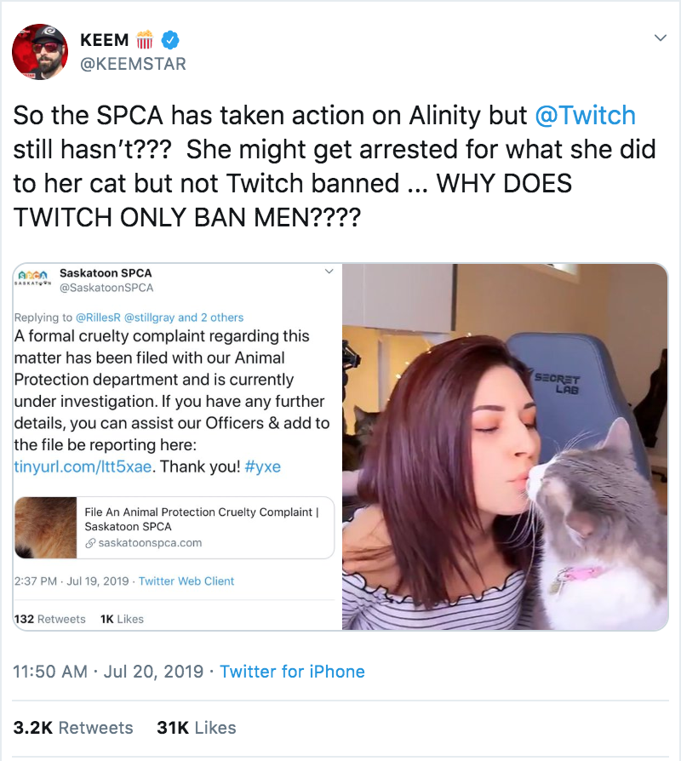This screenshot has width=681, height=761.
Task: View the 31K Likes list
Action: pos(196,728)
